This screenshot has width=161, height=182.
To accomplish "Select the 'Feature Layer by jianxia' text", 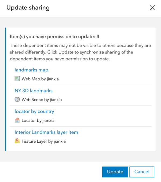I will (x=44, y=141).
